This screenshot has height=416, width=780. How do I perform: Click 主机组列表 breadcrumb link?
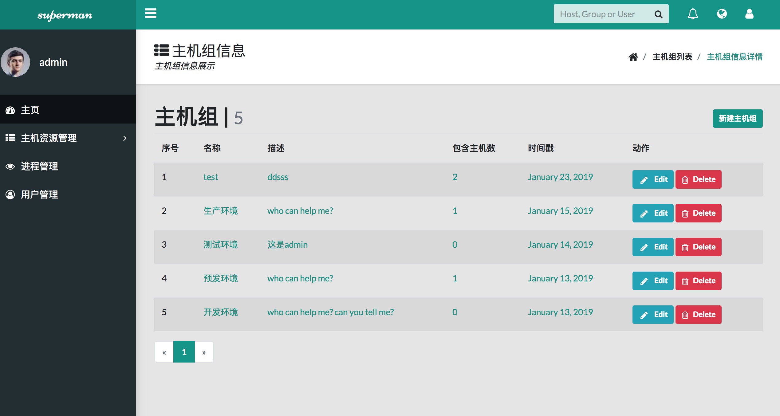(x=672, y=57)
